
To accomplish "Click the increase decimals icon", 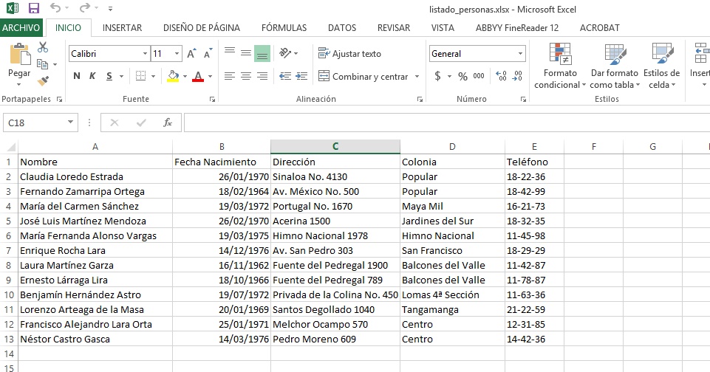I will (x=500, y=76).
